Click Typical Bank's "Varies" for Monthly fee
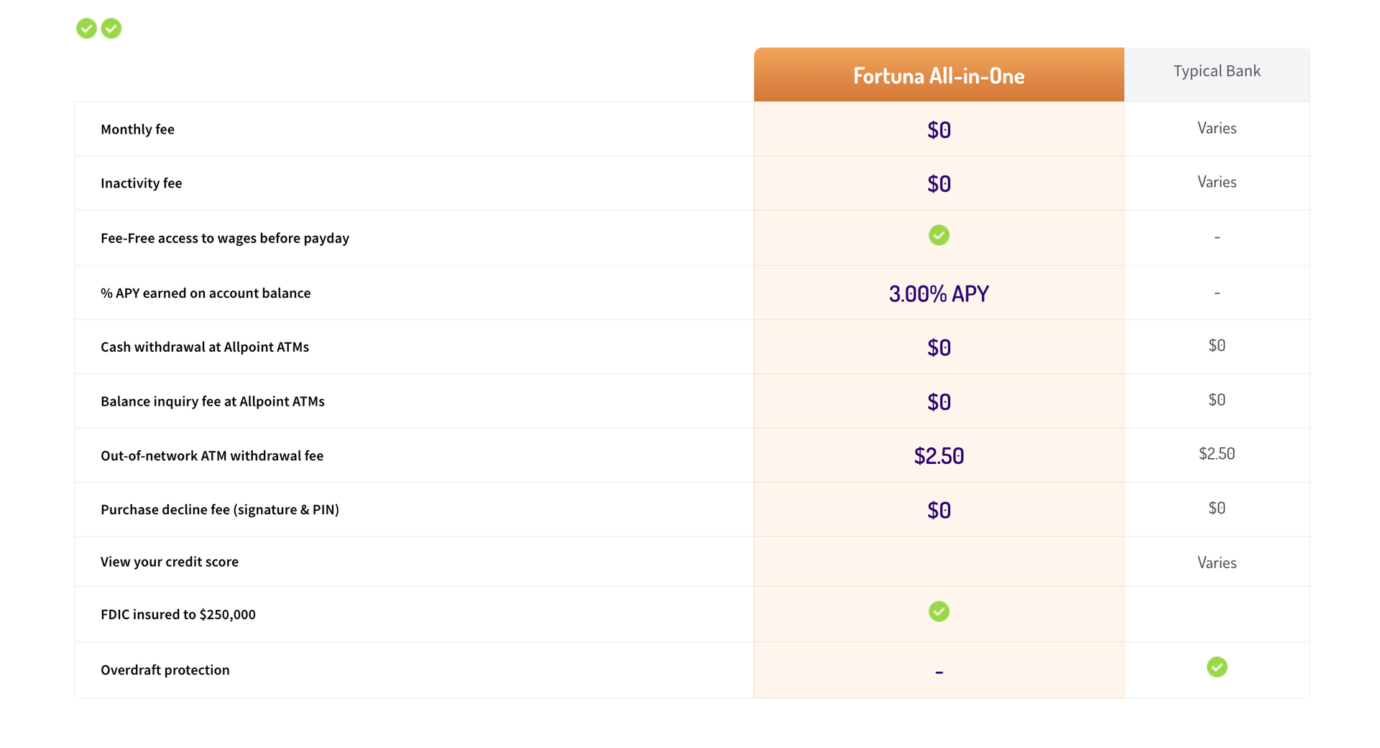This screenshot has width=1380, height=748. tap(1217, 129)
